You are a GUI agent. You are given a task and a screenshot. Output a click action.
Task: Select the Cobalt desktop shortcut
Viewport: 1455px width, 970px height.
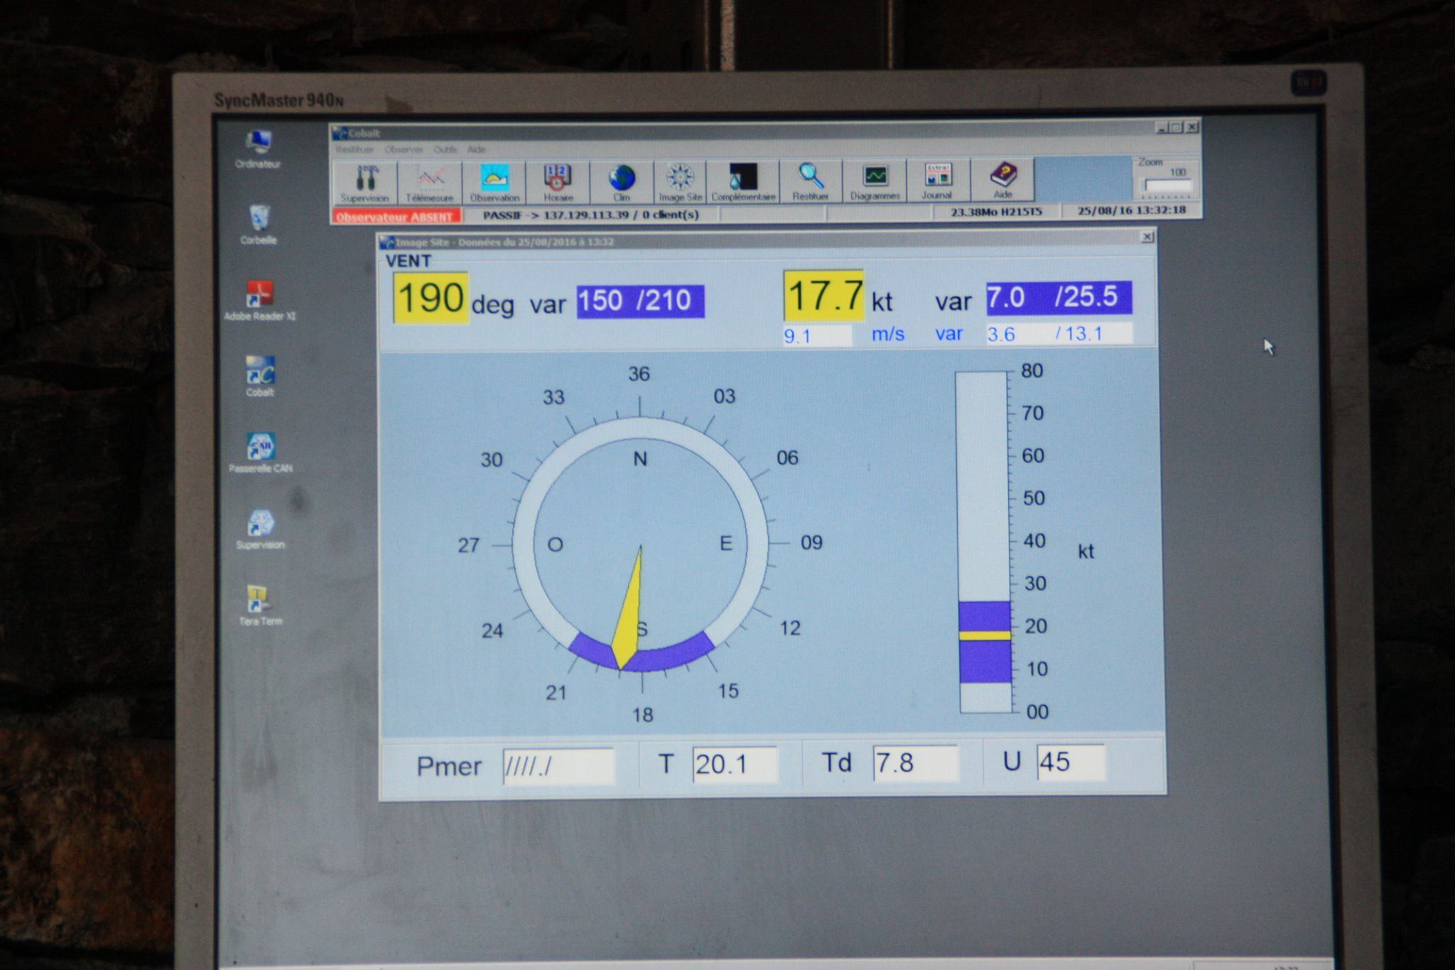[x=260, y=377]
